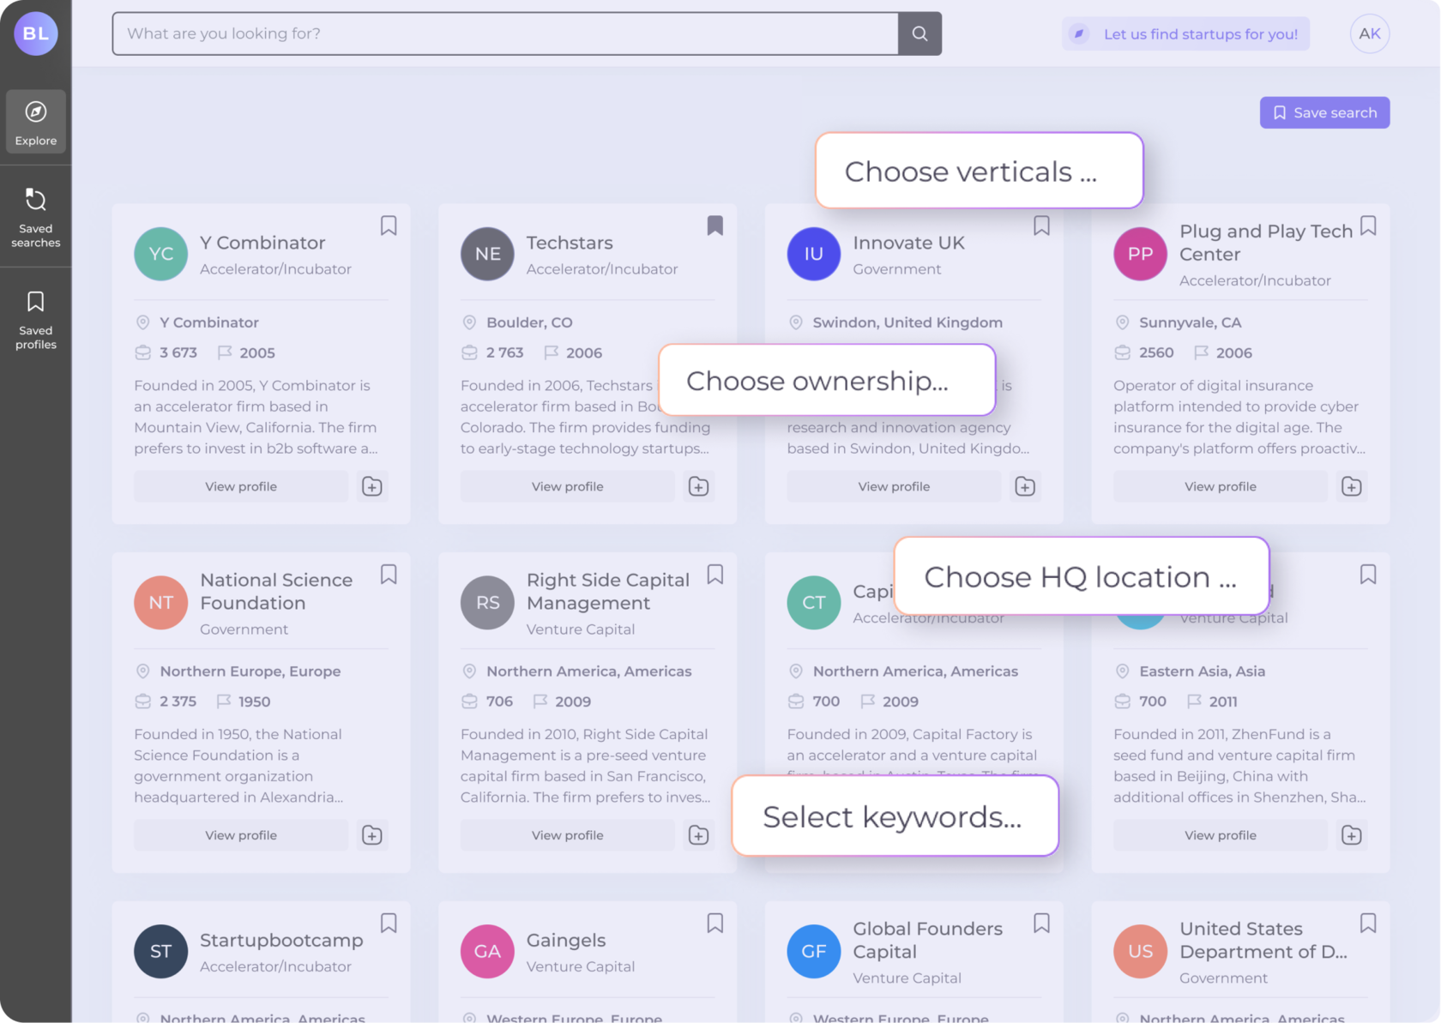This screenshot has height=1023, width=1441.
Task: Add National Science Foundation to a list
Action: pyautogui.click(x=372, y=835)
